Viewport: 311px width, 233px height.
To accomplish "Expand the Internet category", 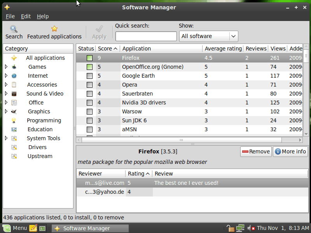I will (6, 76).
